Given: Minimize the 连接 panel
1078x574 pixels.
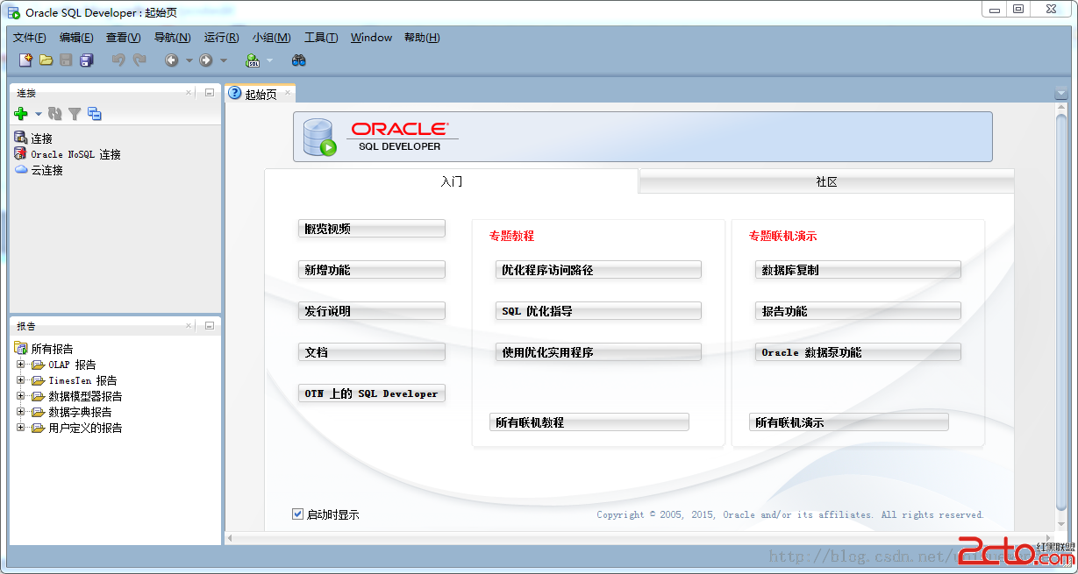Looking at the screenshot, I should (210, 92).
